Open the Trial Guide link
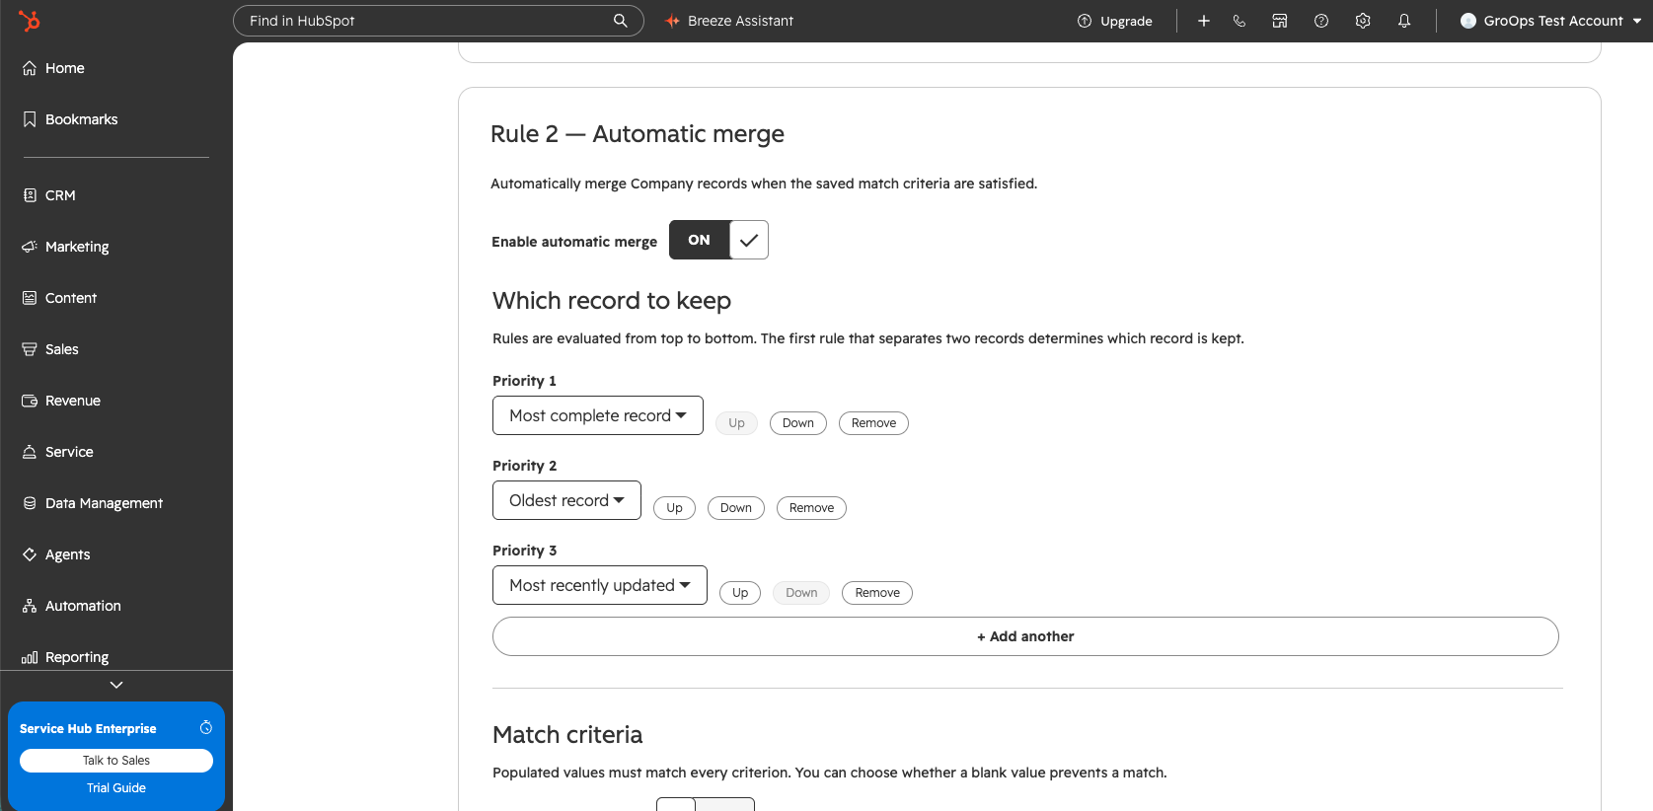 click(x=116, y=788)
